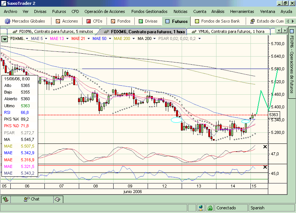The height and width of the screenshot is (213, 296).
Task: Click the Chat people icon
Action: pyautogui.click(x=27, y=199)
